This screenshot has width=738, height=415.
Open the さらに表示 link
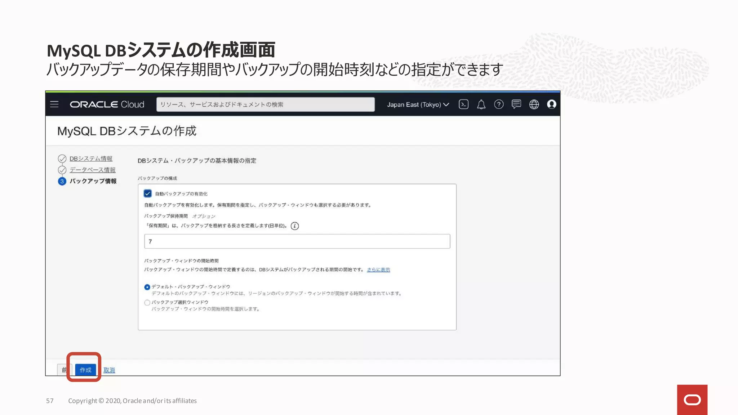tap(378, 269)
